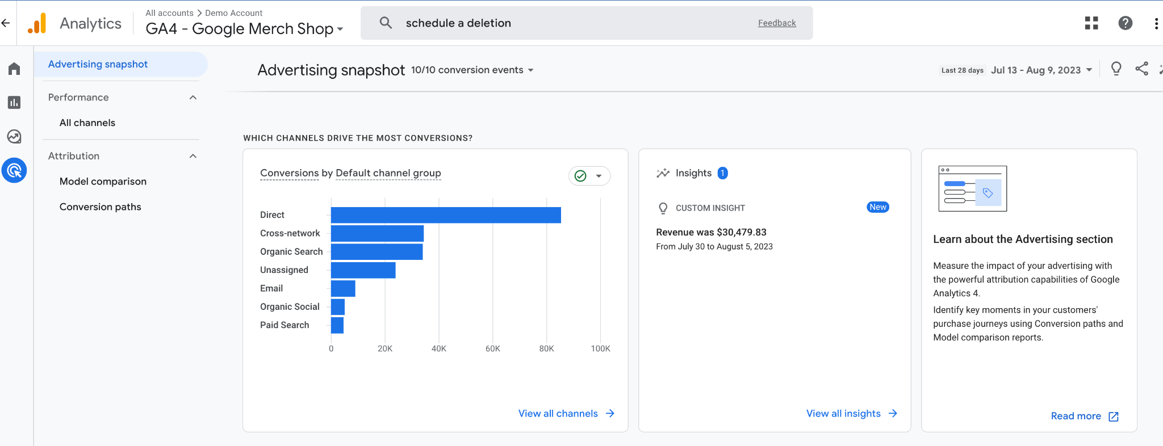Viewport: 1163px width, 446px height.
Task: Click the Insights sparkline icon
Action: [663, 173]
